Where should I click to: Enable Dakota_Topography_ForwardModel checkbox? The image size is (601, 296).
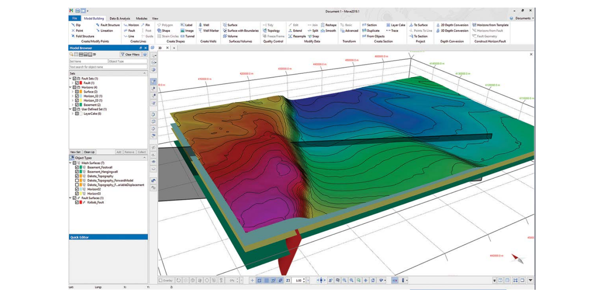coord(77,180)
